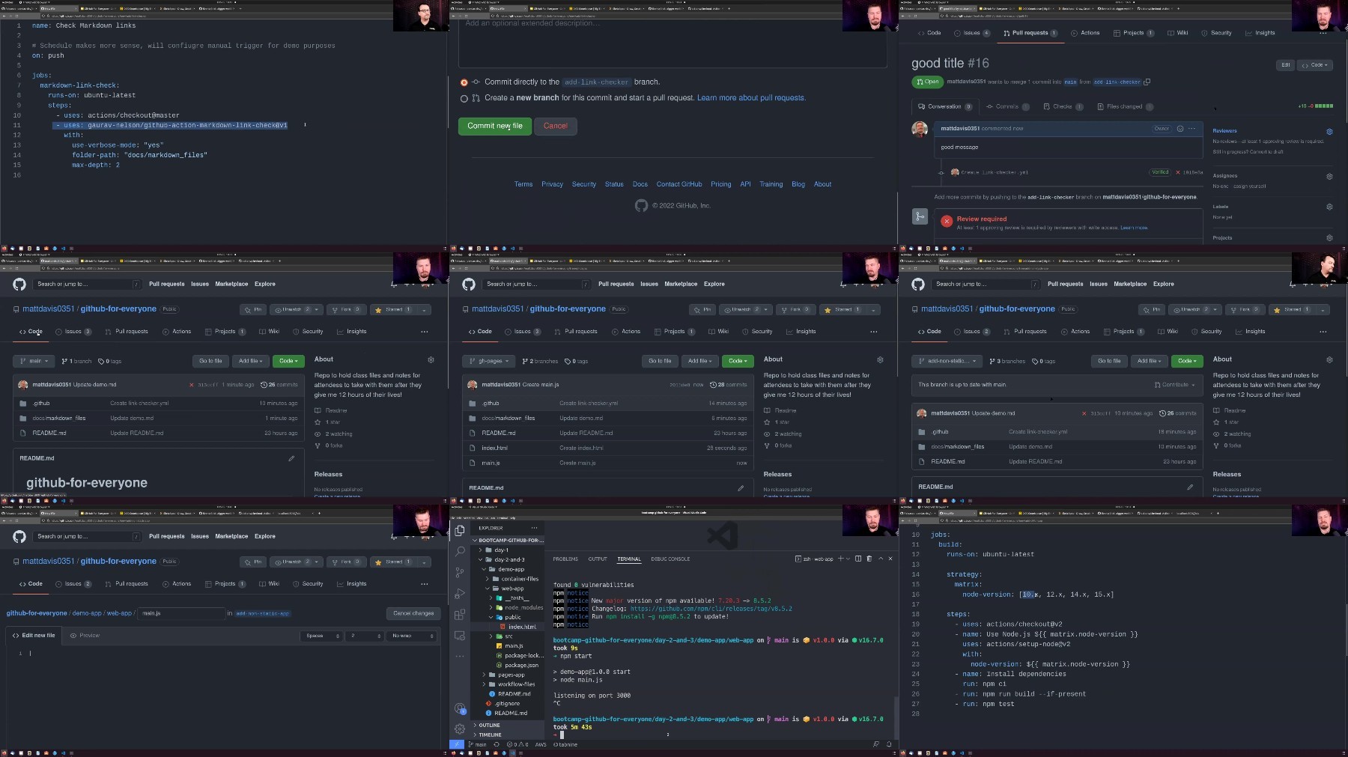Image resolution: width=1348 pixels, height=757 pixels.
Task: Open the Explorer view in VS Code activity bar
Action: 460,530
